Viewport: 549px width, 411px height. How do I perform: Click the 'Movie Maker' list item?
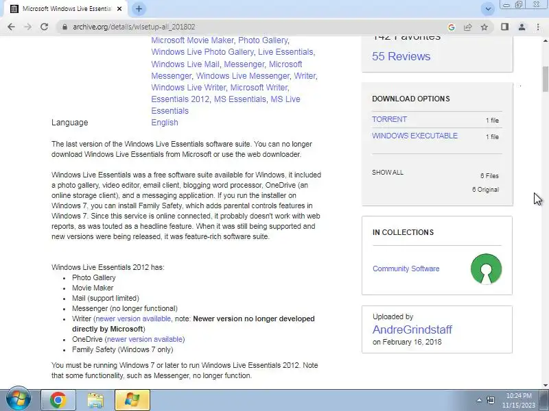[93, 288]
